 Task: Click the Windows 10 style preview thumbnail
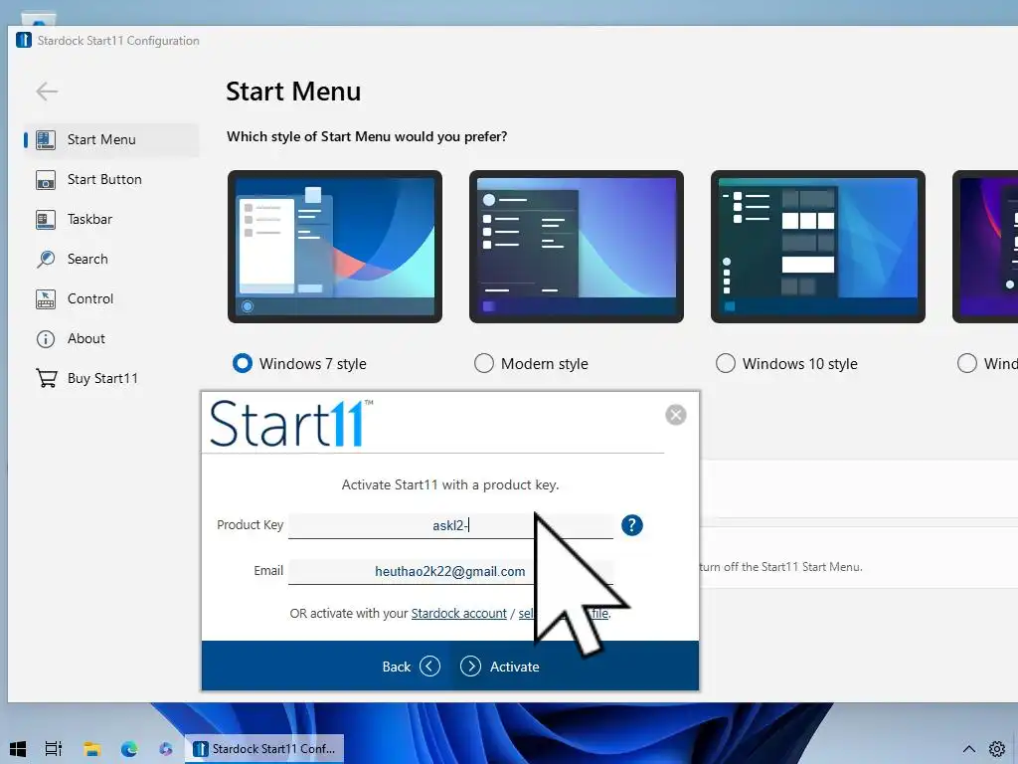[818, 247]
